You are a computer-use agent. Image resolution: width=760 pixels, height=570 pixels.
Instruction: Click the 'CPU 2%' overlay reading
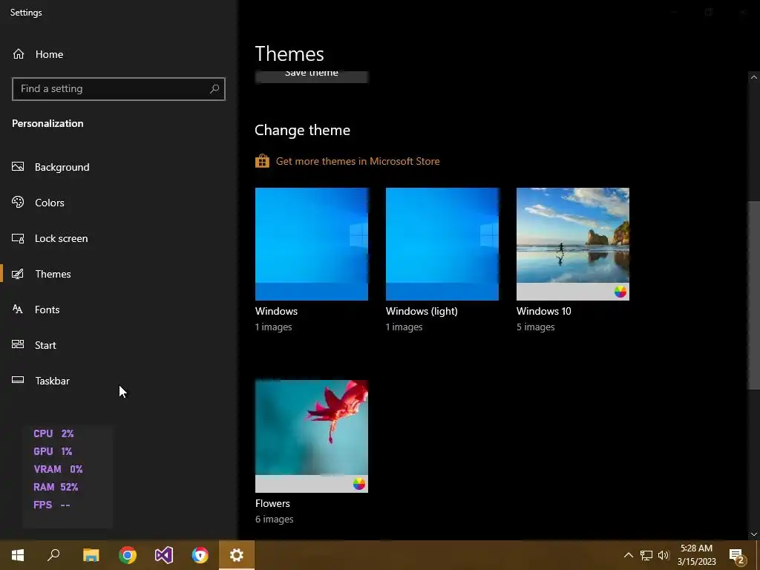(53, 433)
